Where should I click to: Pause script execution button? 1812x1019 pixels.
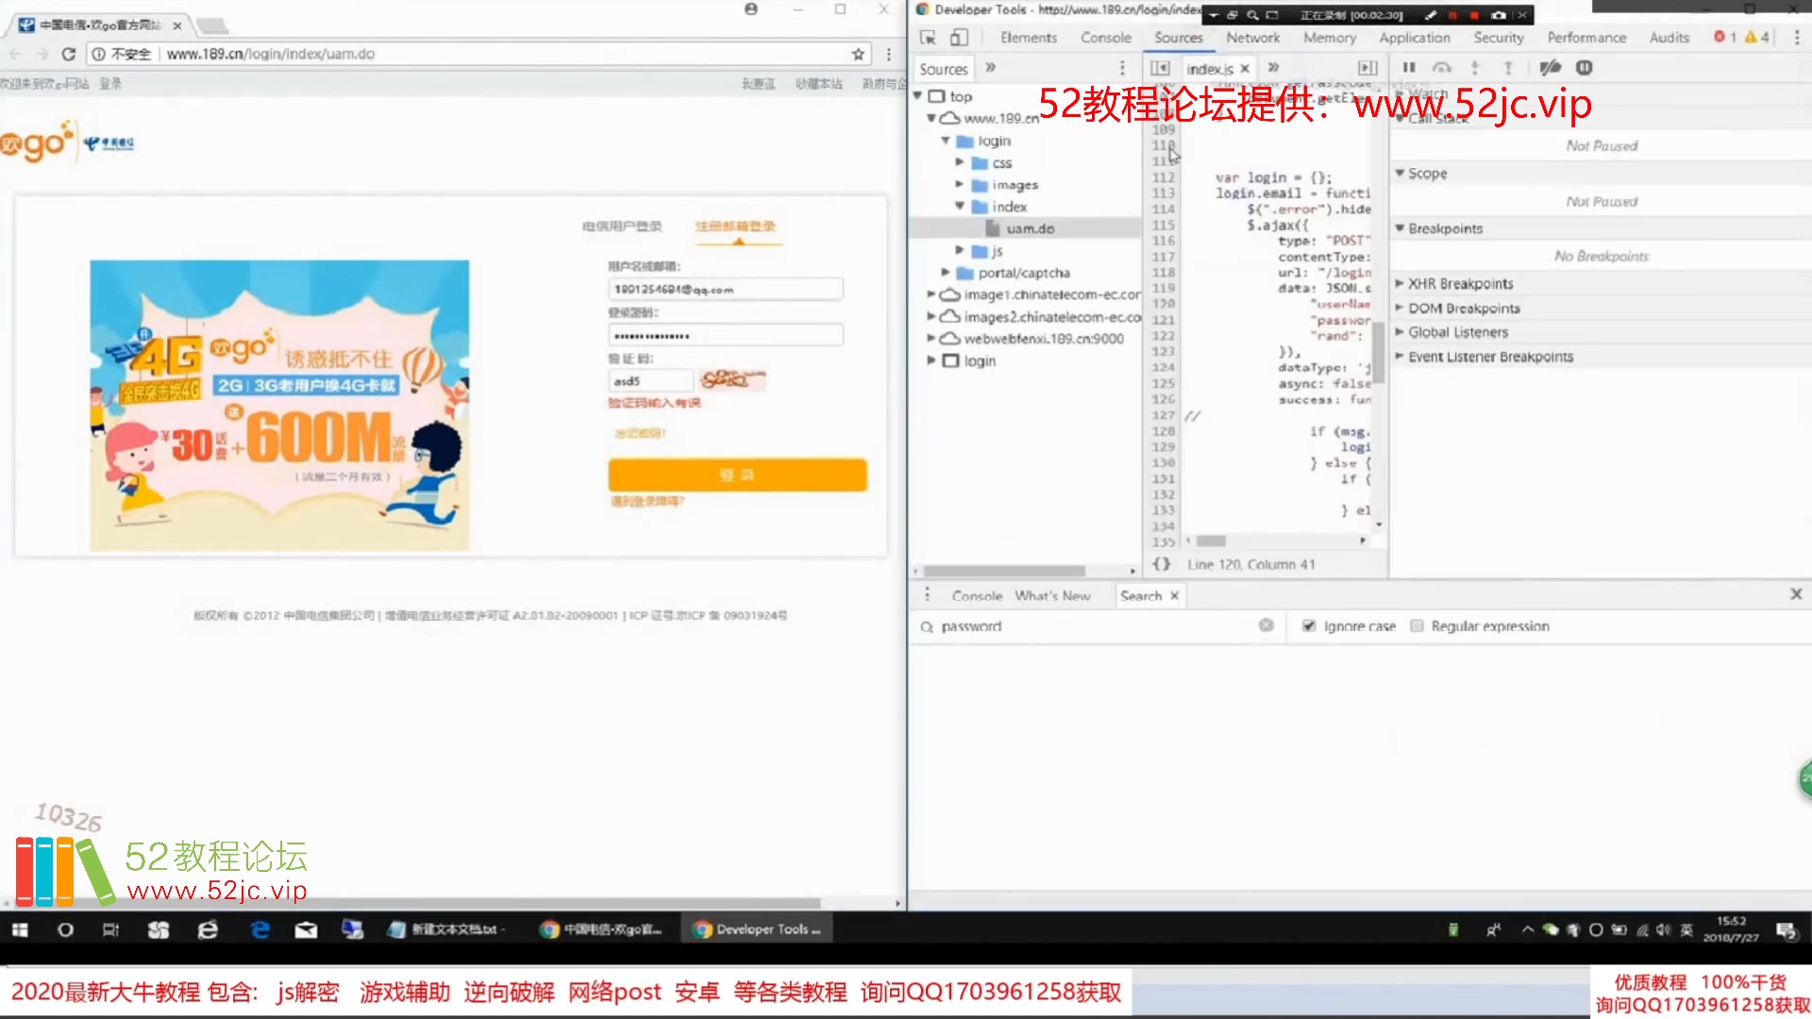(x=1409, y=68)
